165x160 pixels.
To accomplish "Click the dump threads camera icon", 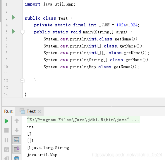I will click(x=6, y=149).
